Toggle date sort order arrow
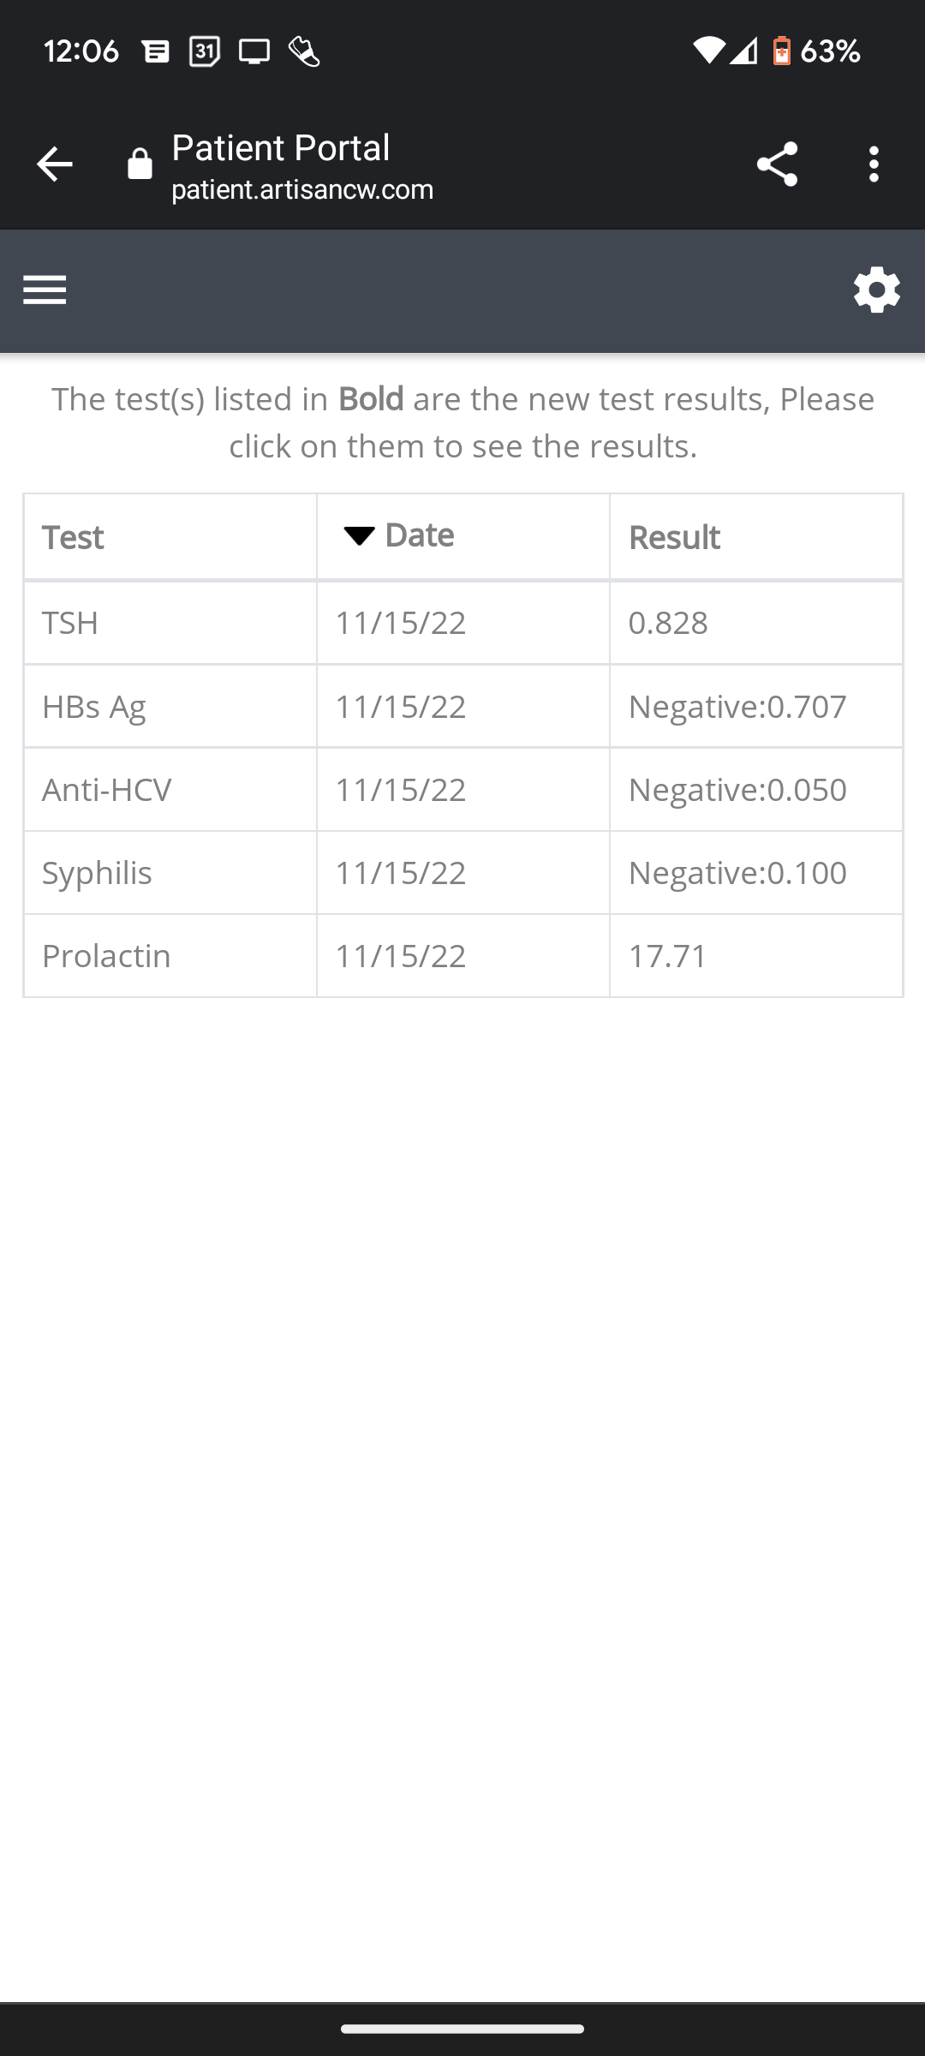Image resolution: width=925 pixels, height=2056 pixels. [x=359, y=535]
